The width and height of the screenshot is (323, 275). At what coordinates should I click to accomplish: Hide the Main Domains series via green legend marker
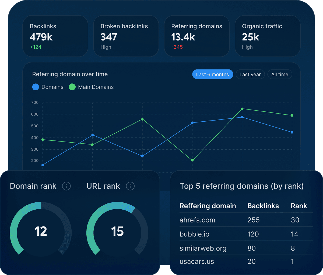point(72,87)
